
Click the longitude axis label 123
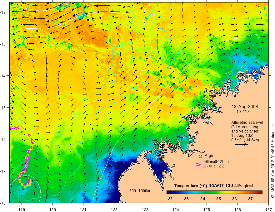tap(145, 210)
